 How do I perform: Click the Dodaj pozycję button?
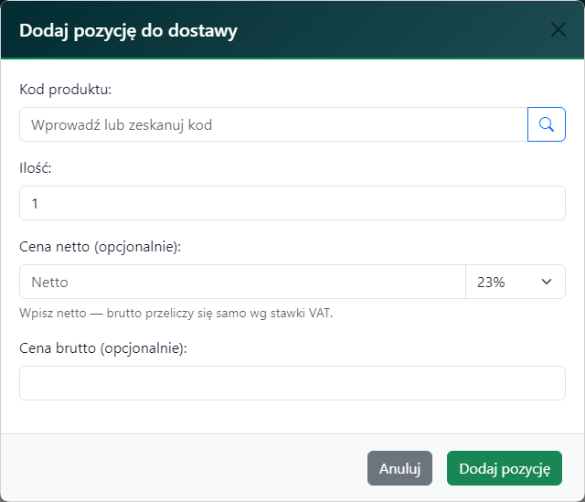tap(505, 468)
